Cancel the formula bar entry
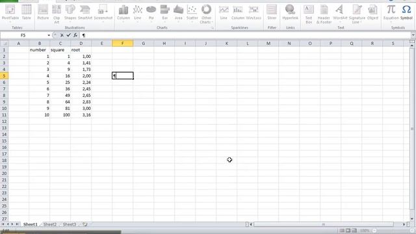This screenshot has height=234, width=416. click(x=62, y=35)
